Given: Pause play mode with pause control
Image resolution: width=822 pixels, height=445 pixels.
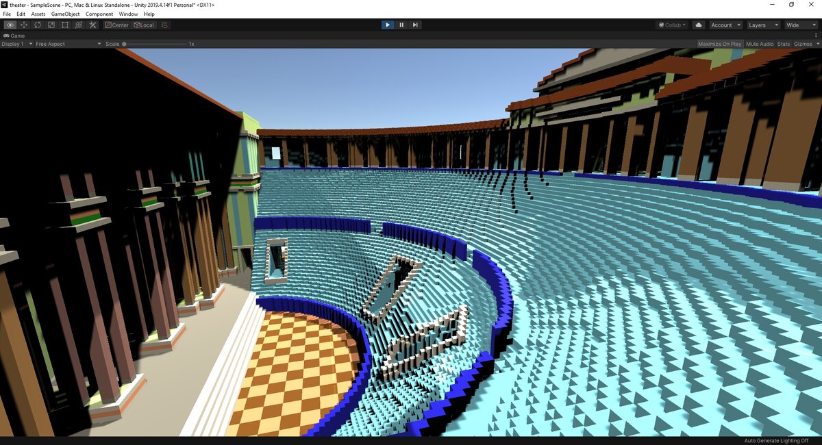Looking at the screenshot, I should [401, 25].
